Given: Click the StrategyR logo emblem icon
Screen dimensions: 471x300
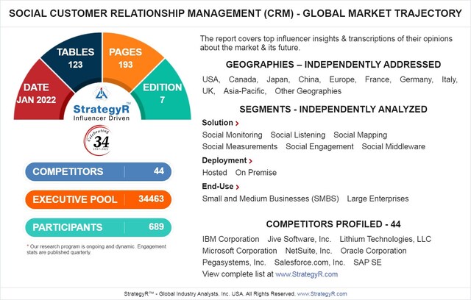Looking at the screenshot, I should click(102, 93).
